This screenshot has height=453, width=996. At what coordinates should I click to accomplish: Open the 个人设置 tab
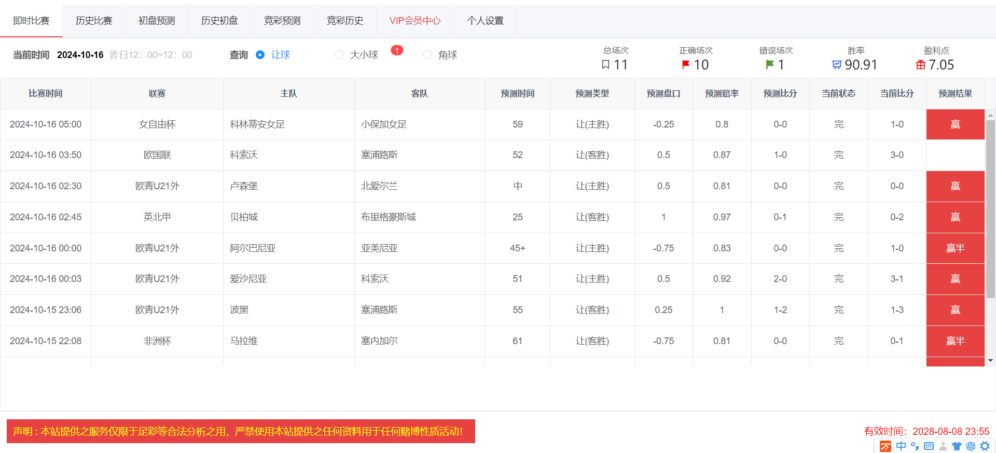(x=485, y=21)
